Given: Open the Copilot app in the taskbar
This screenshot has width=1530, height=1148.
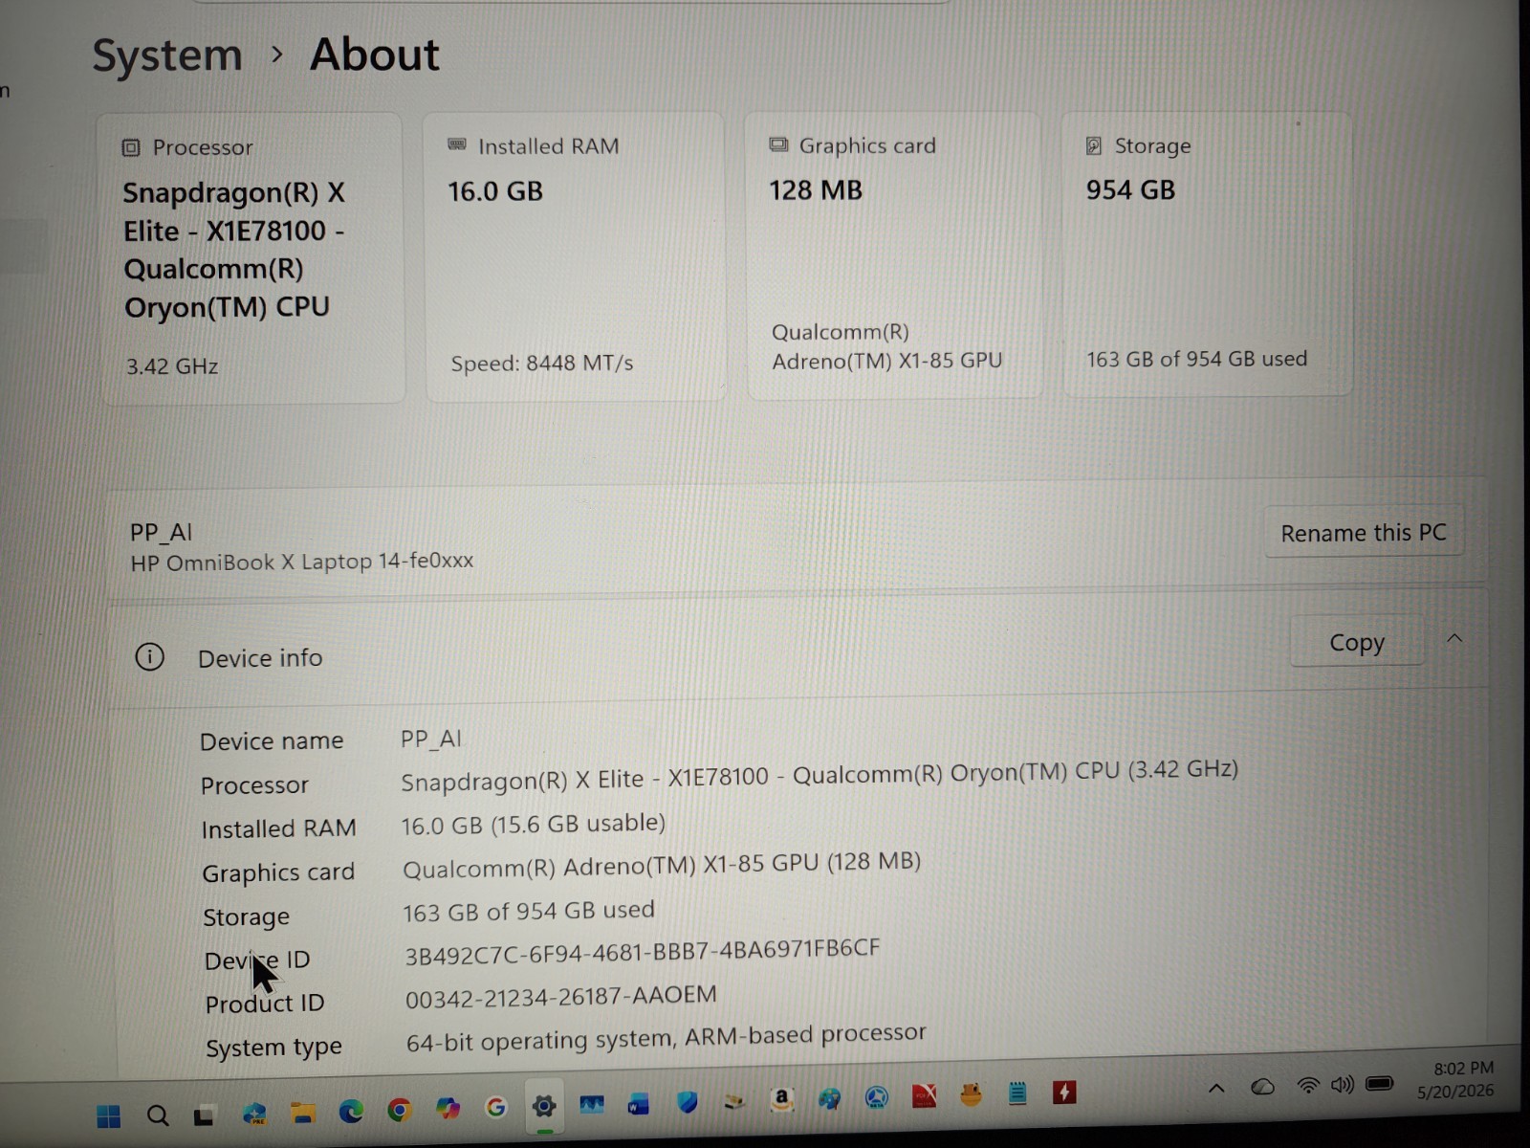Looking at the screenshot, I should pos(448,1108).
